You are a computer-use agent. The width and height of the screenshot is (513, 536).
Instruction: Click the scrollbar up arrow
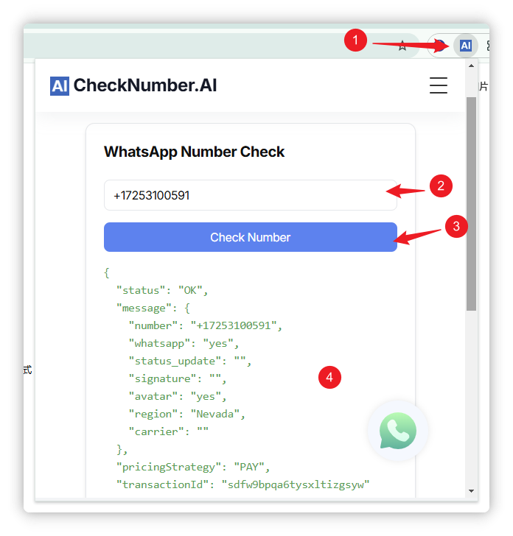471,66
